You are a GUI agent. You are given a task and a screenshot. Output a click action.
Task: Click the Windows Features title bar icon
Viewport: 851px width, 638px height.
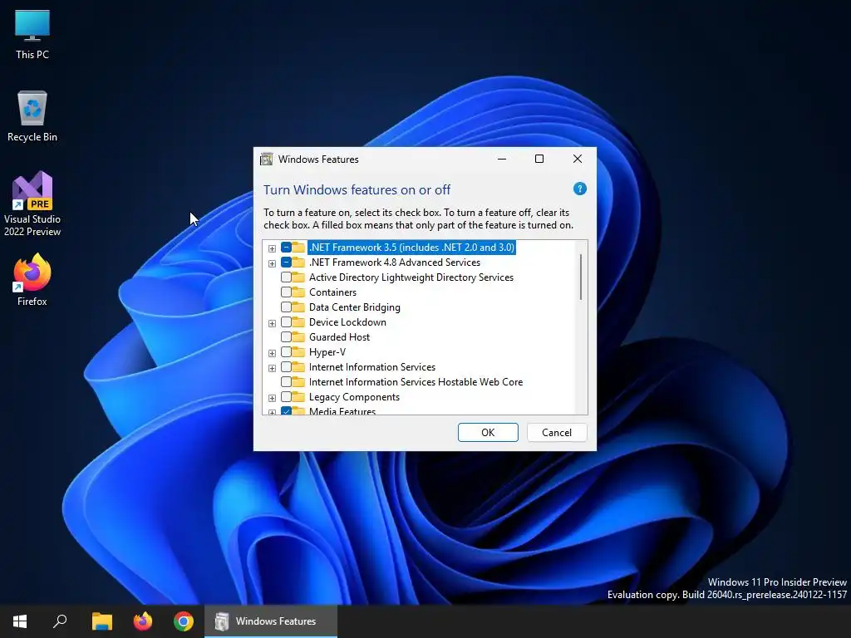click(267, 159)
